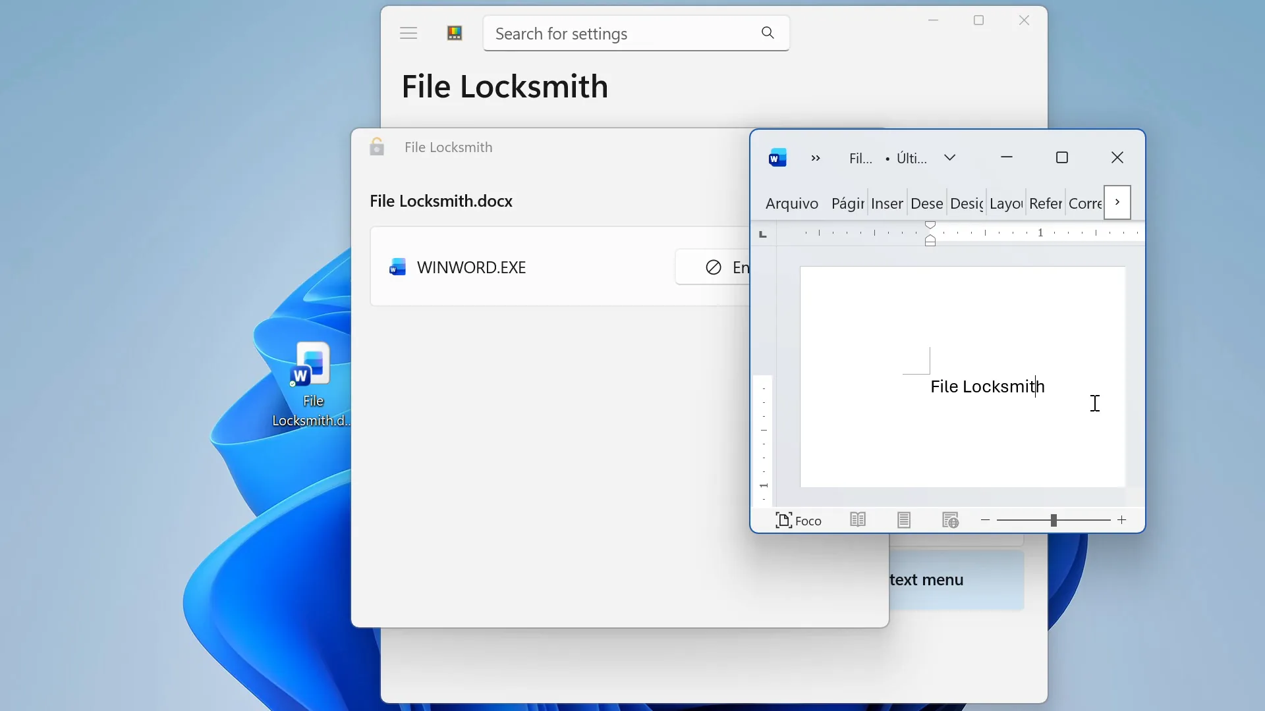Click the first line indent ruler marker

[x=930, y=225]
